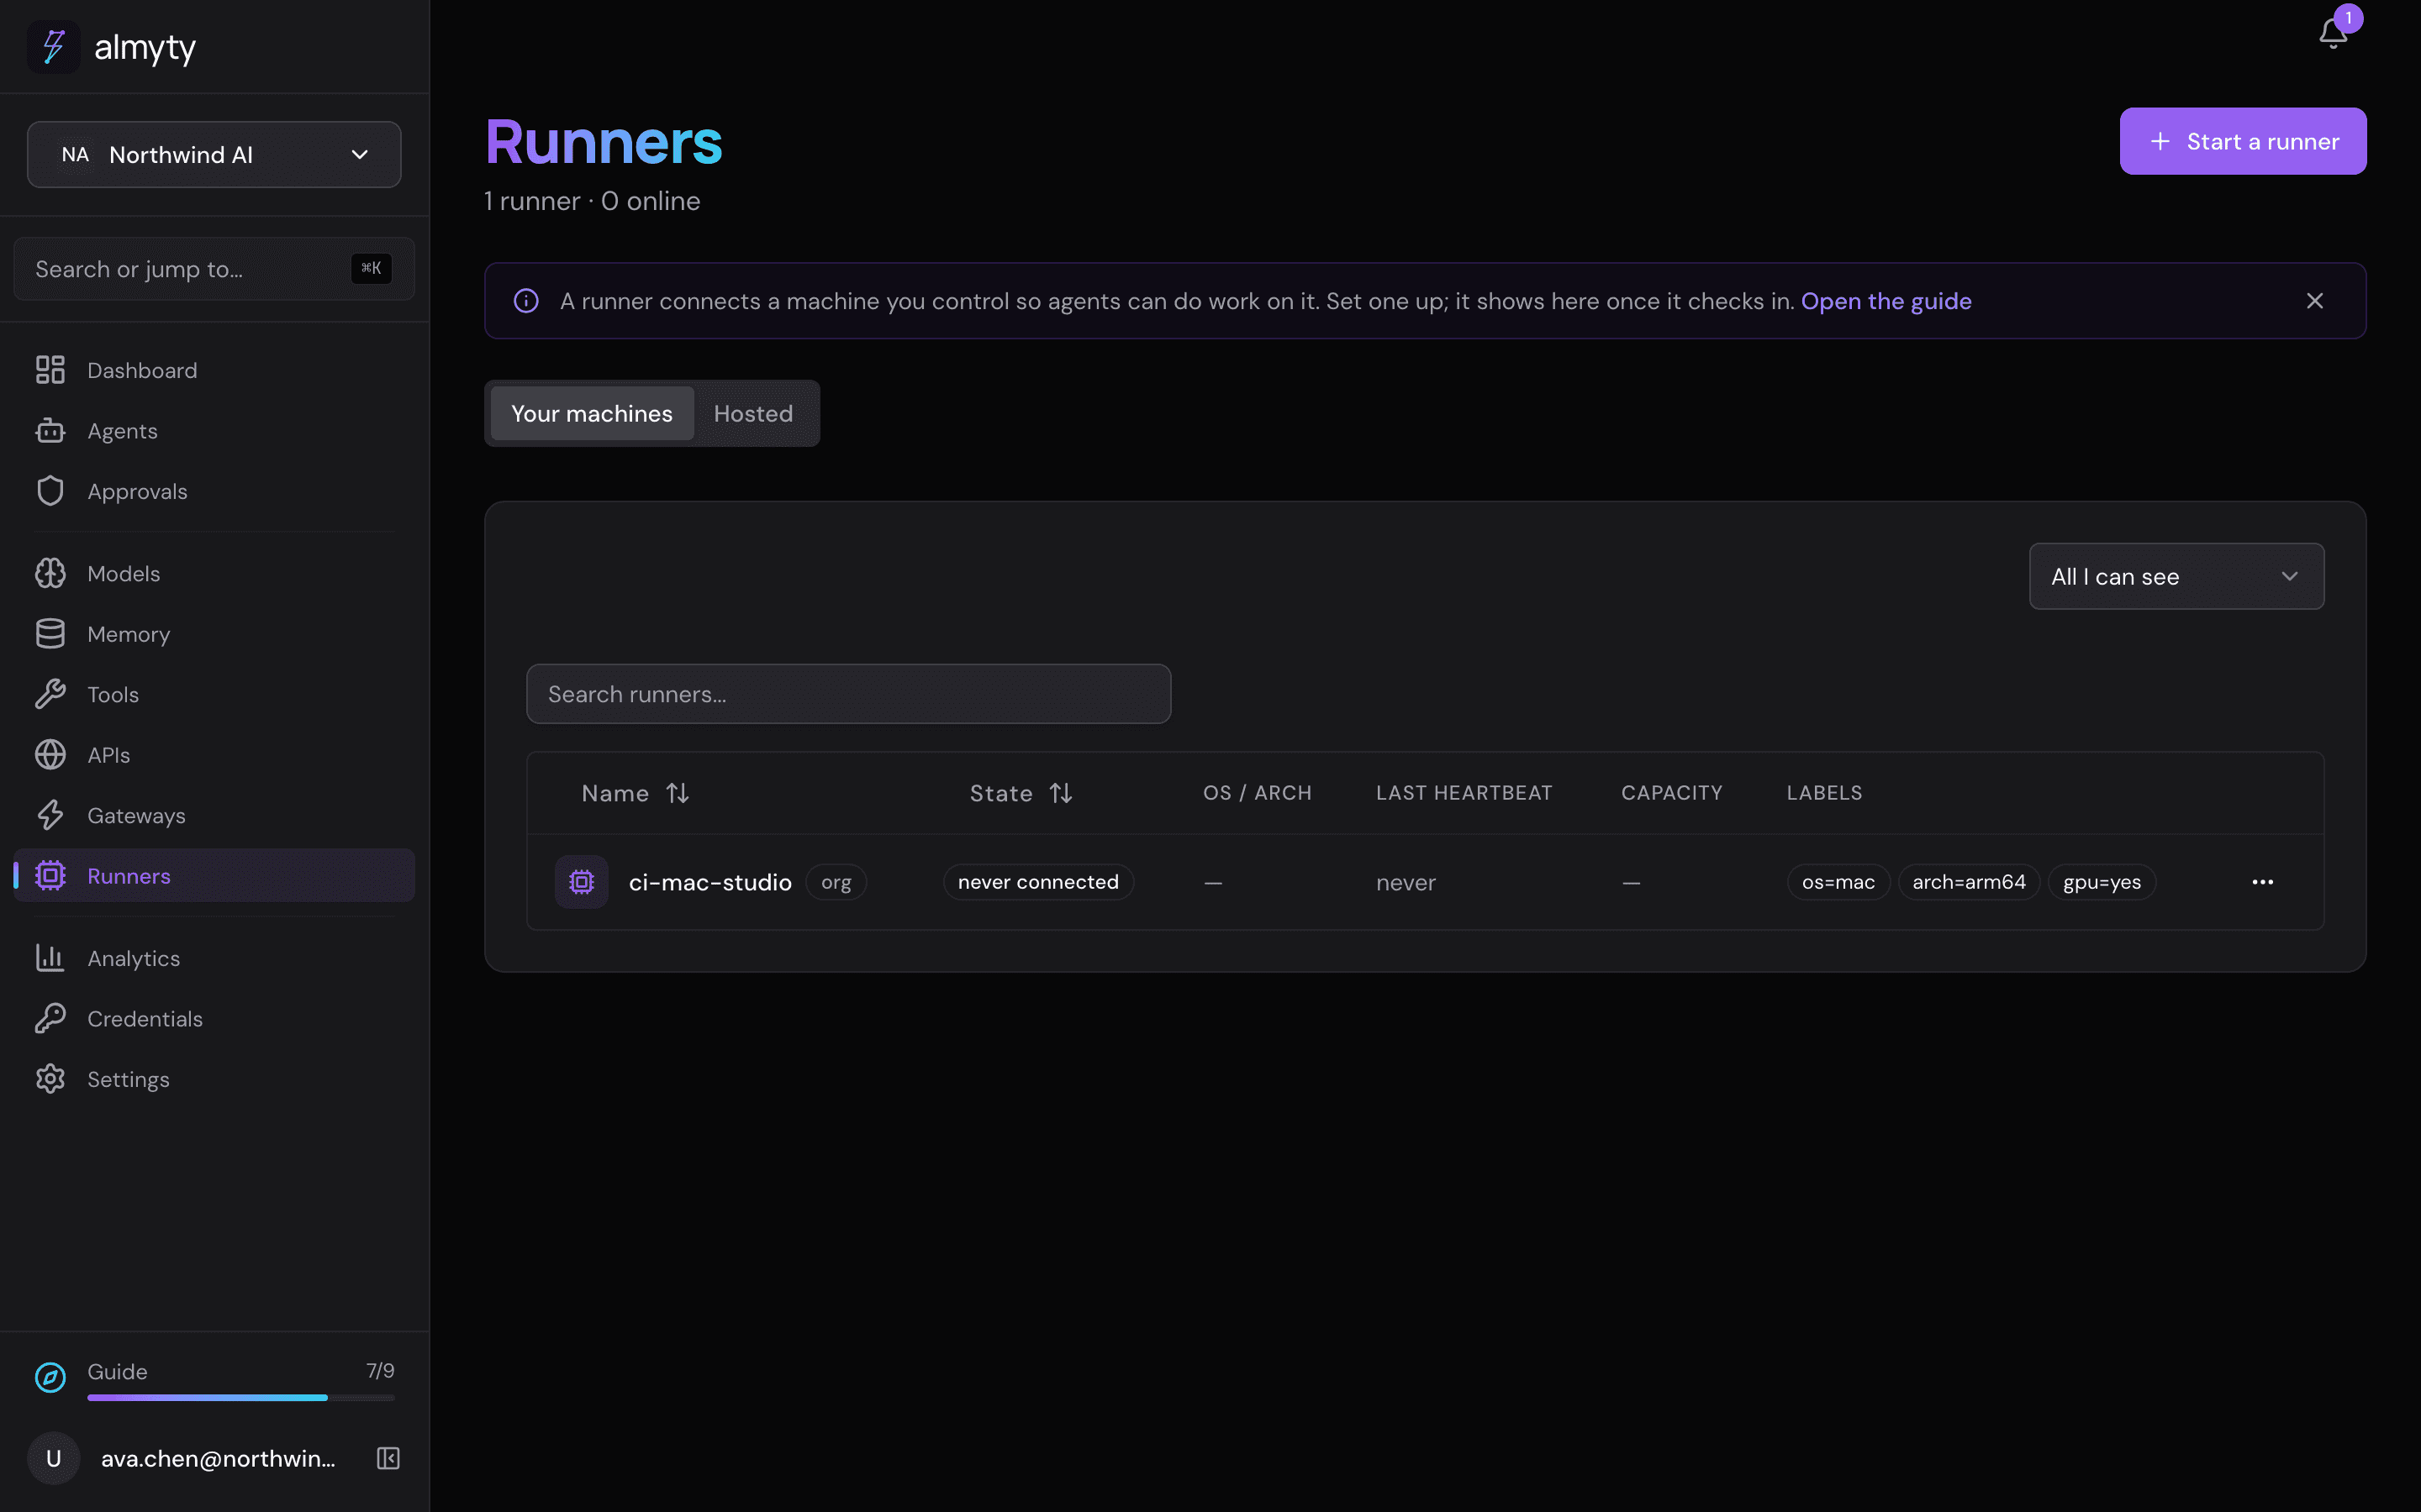This screenshot has width=2421, height=1512.
Task: Follow the Open the guide link
Action: tap(1886, 301)
